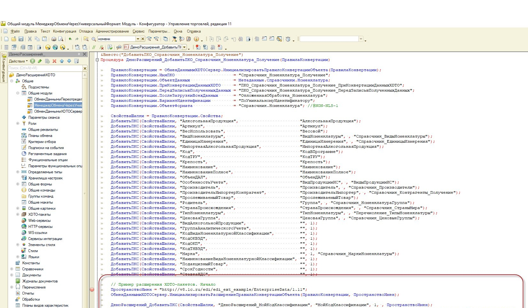Viewport: 528px width, 308px height.
Task: Expand the Роли tree node
Action: coord(18,124)
